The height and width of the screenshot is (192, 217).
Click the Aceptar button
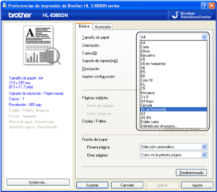coord(92,185)
